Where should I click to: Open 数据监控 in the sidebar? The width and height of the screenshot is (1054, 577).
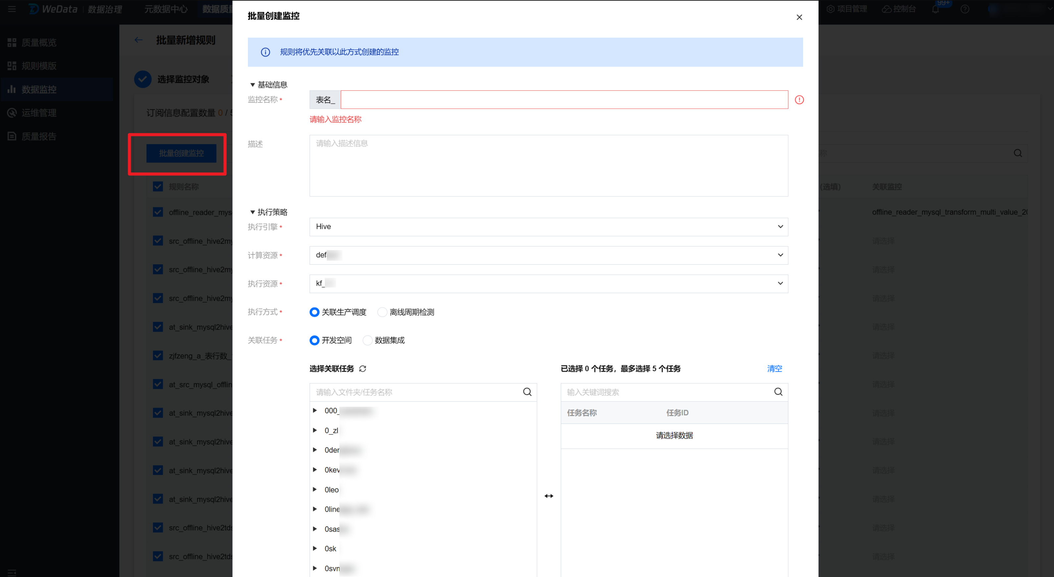coord(39,89)
